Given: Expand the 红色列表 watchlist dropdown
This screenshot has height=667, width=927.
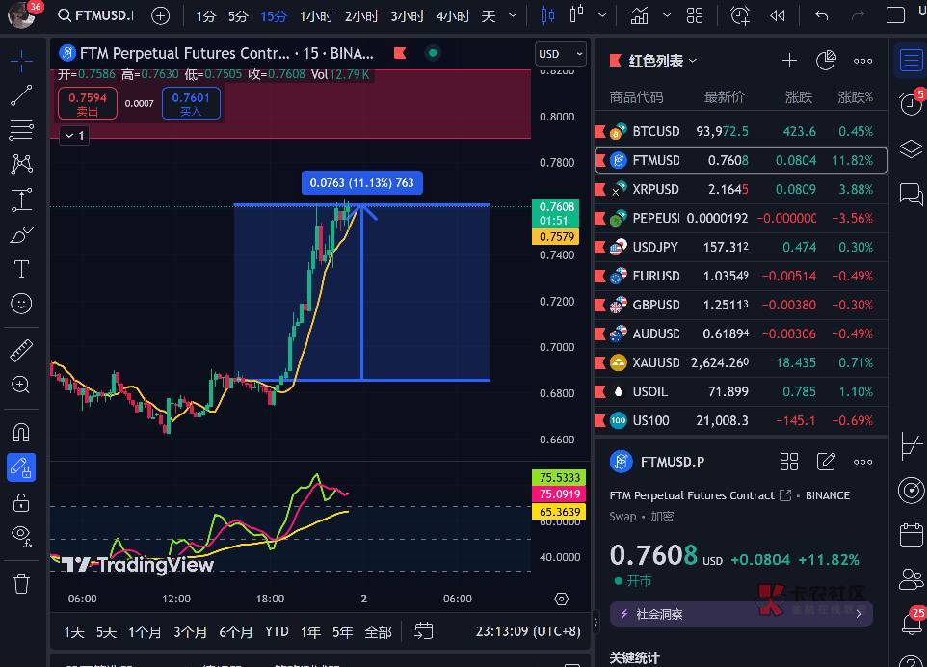Looking at the screenshot, I should pos(663,61).
